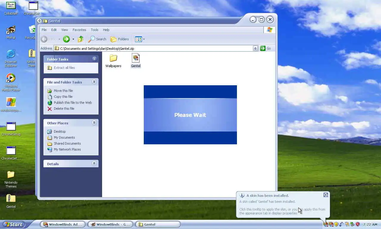Image resolution: width=381 pixels, height=229 pixels.
Task: Close the skin installed balloon tooltip
Action: (x=326, y=195)
